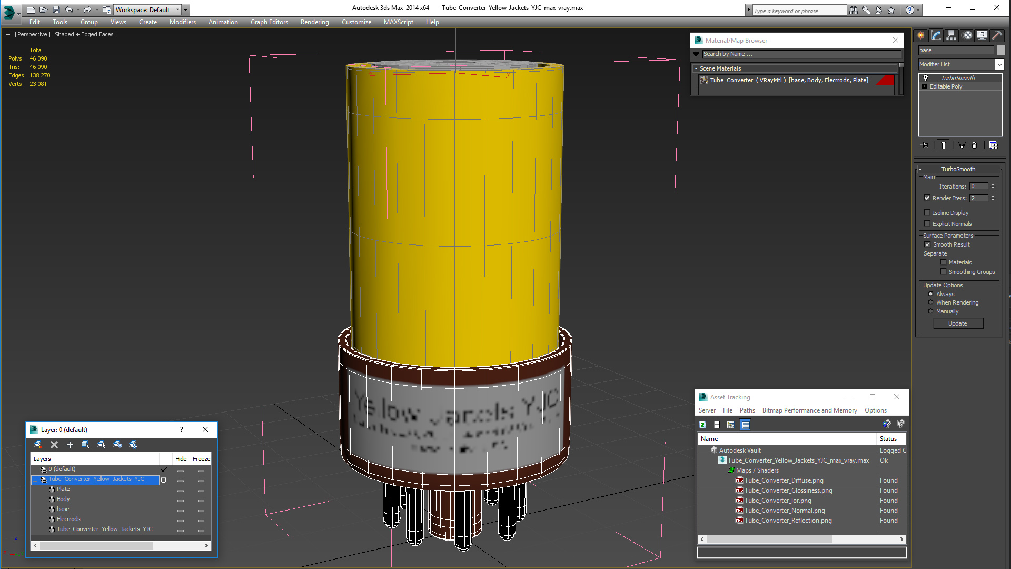Image resolution: width=1011 pixels, height=569 pixels.
Task: Hide/unhide all layers icon
Action: [118, 445]
